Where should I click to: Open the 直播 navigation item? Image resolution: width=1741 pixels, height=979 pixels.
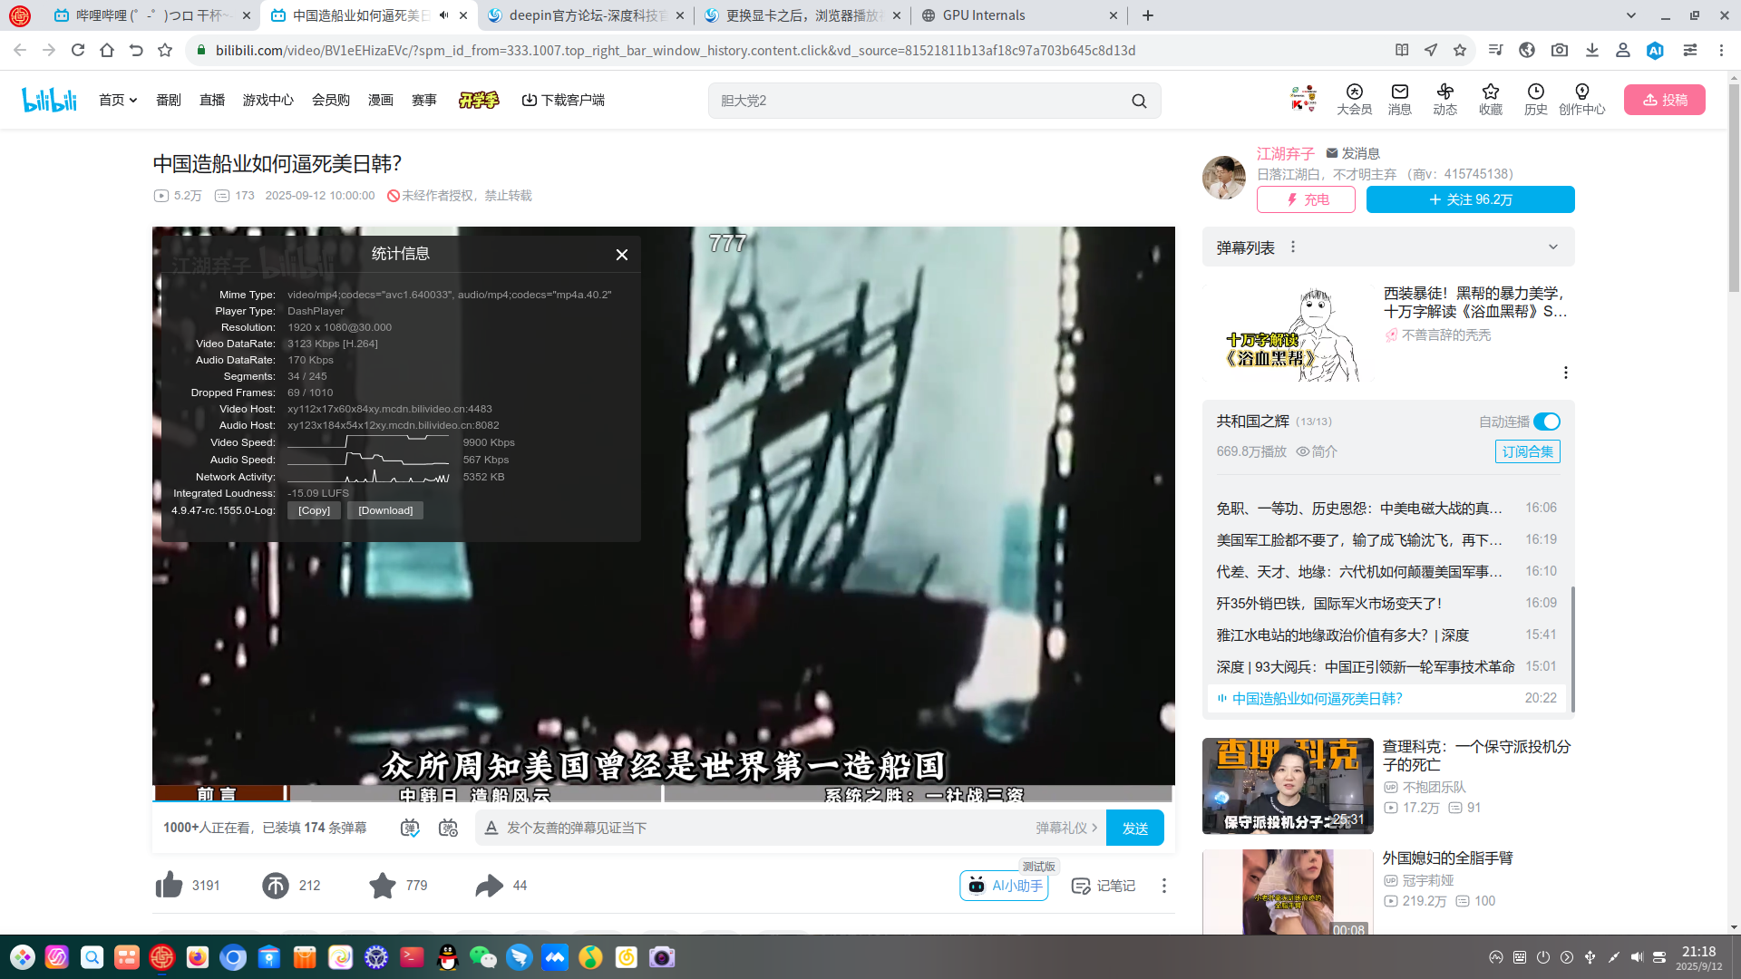(212, 100)
